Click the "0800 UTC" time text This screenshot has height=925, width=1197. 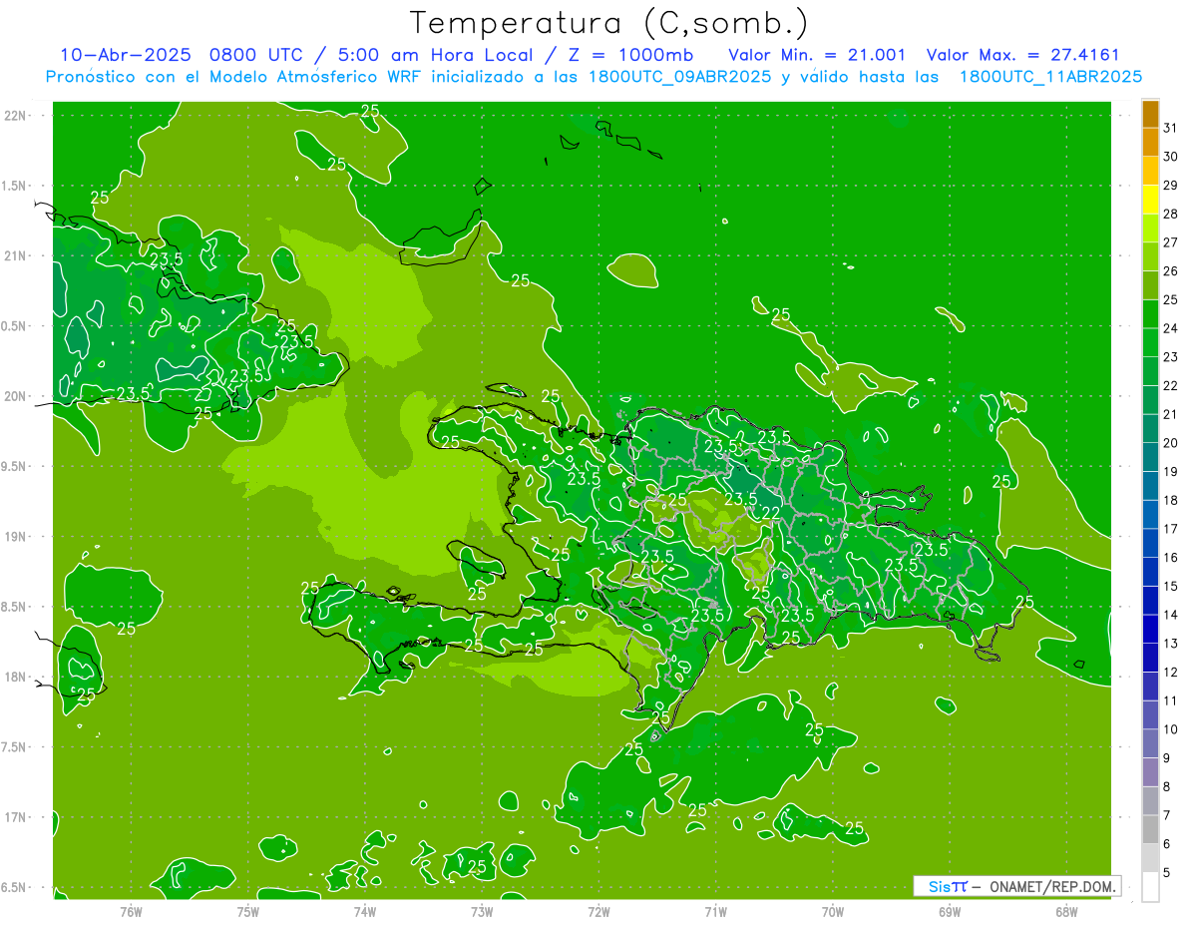255,55
